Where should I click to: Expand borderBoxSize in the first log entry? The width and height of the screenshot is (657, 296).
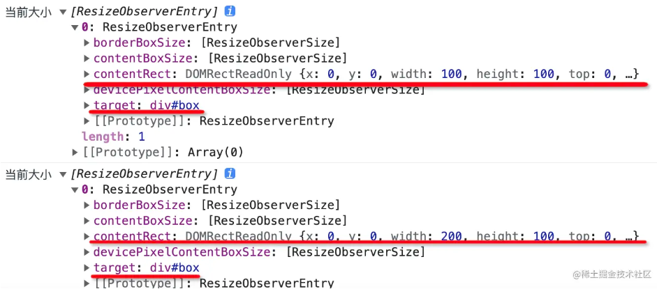tap(87, 43)
